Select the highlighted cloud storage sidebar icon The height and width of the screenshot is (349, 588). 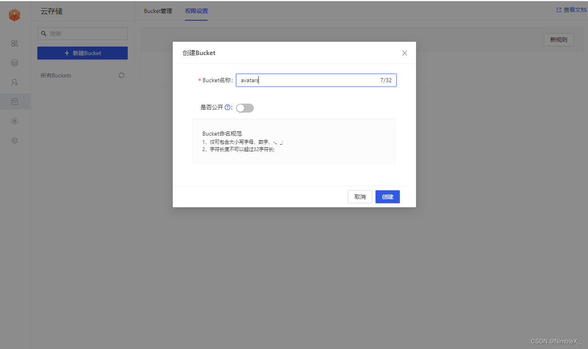(x=14, y=101)
